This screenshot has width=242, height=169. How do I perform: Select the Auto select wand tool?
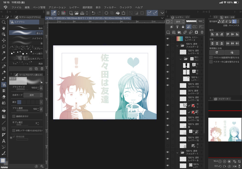point(4,52)
